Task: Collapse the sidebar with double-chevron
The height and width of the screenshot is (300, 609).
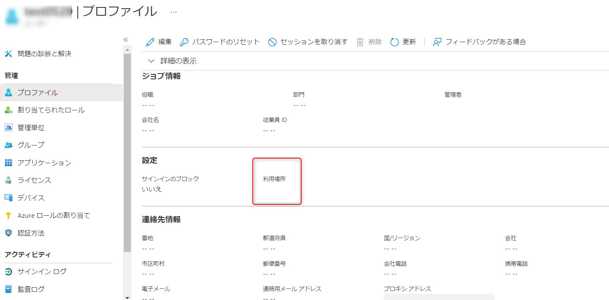Action: [125, 40]
